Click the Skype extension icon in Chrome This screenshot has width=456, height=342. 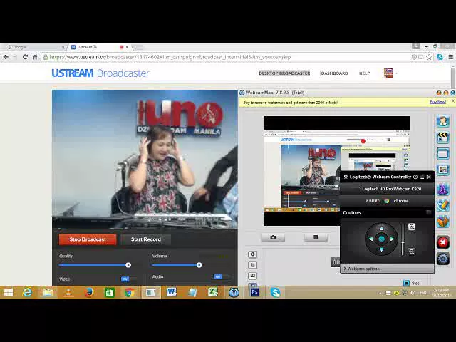click(440, 57)
